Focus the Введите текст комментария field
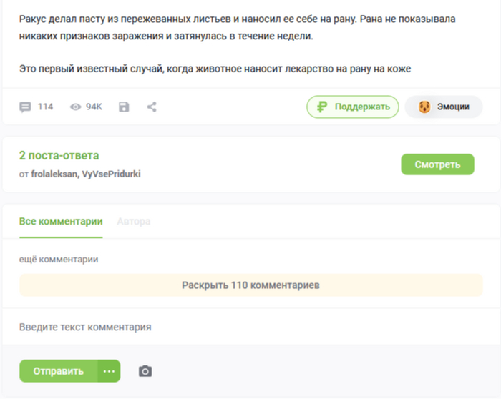The width and height of the screenshot is (501, 399). [x=250, y=327]
